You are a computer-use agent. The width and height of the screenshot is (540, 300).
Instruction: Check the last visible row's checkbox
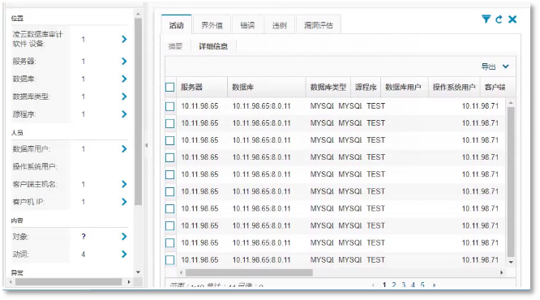coord(169,260)
